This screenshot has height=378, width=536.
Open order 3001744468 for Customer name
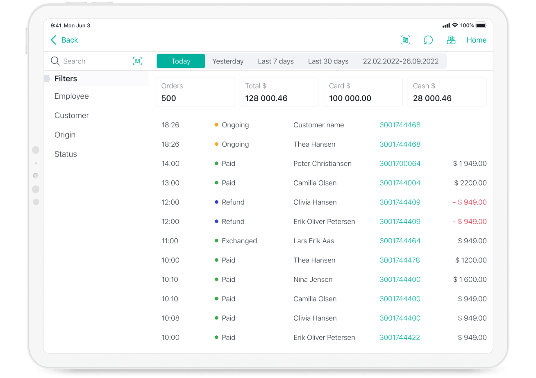pyautogui.click(x=400, y=125)
